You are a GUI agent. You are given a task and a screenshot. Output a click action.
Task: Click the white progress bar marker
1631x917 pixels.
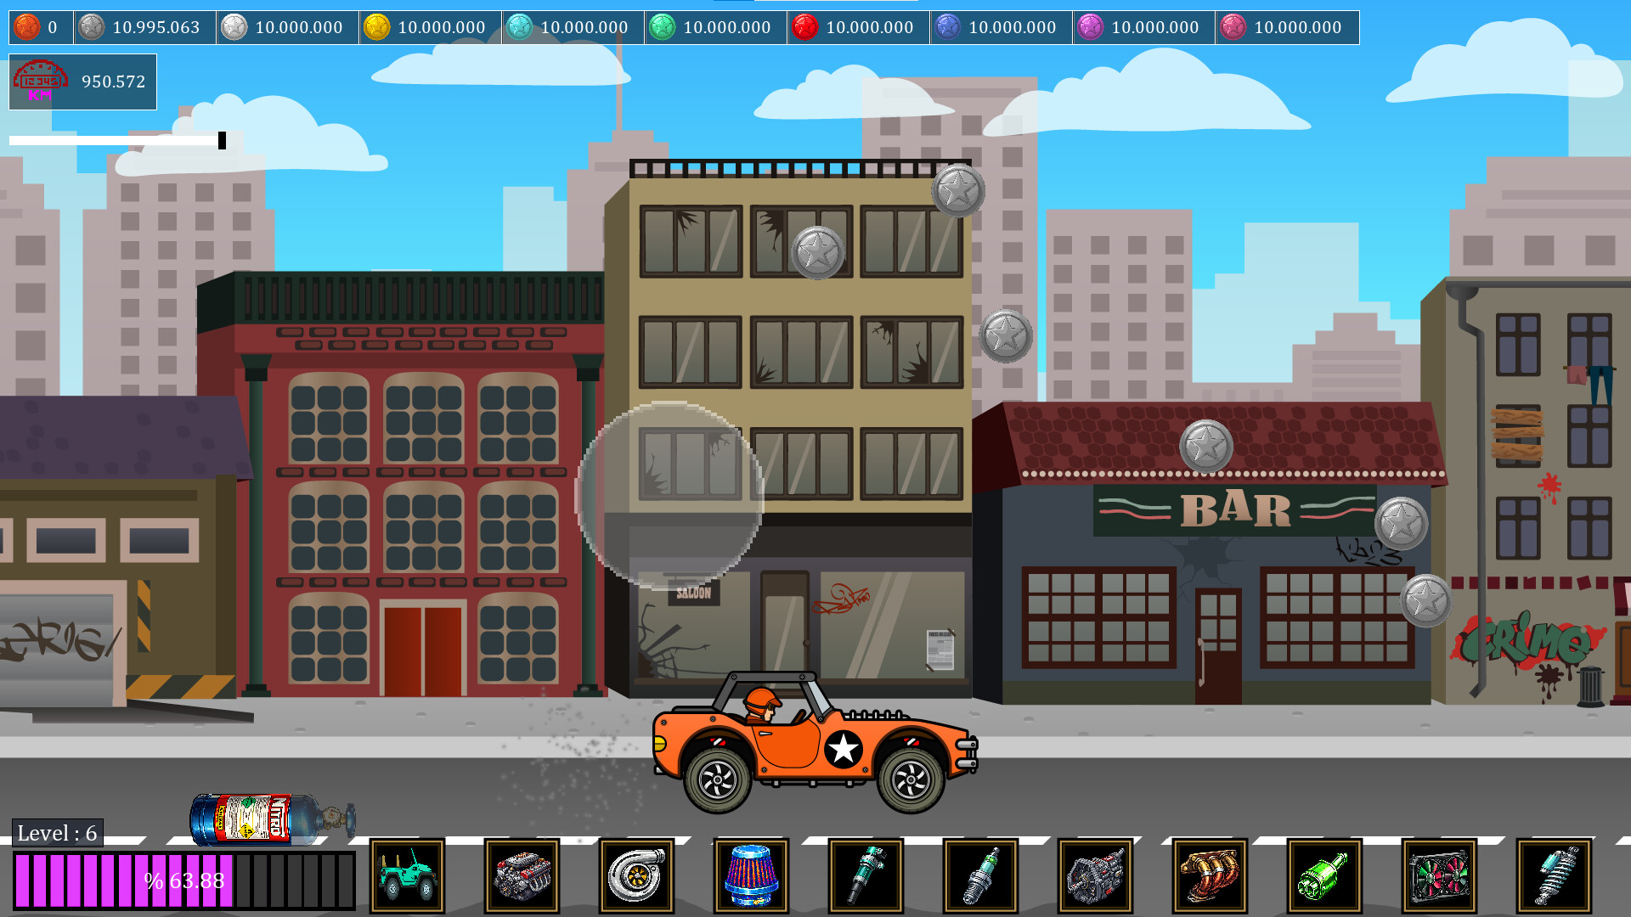222,140
